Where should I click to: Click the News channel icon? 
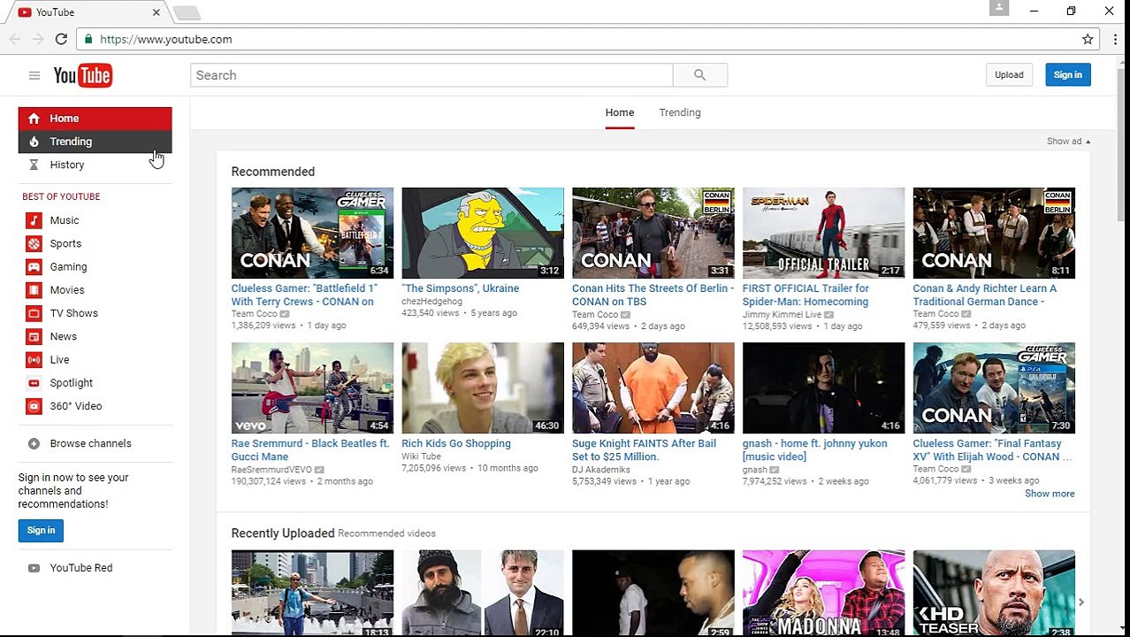[34, 336]
